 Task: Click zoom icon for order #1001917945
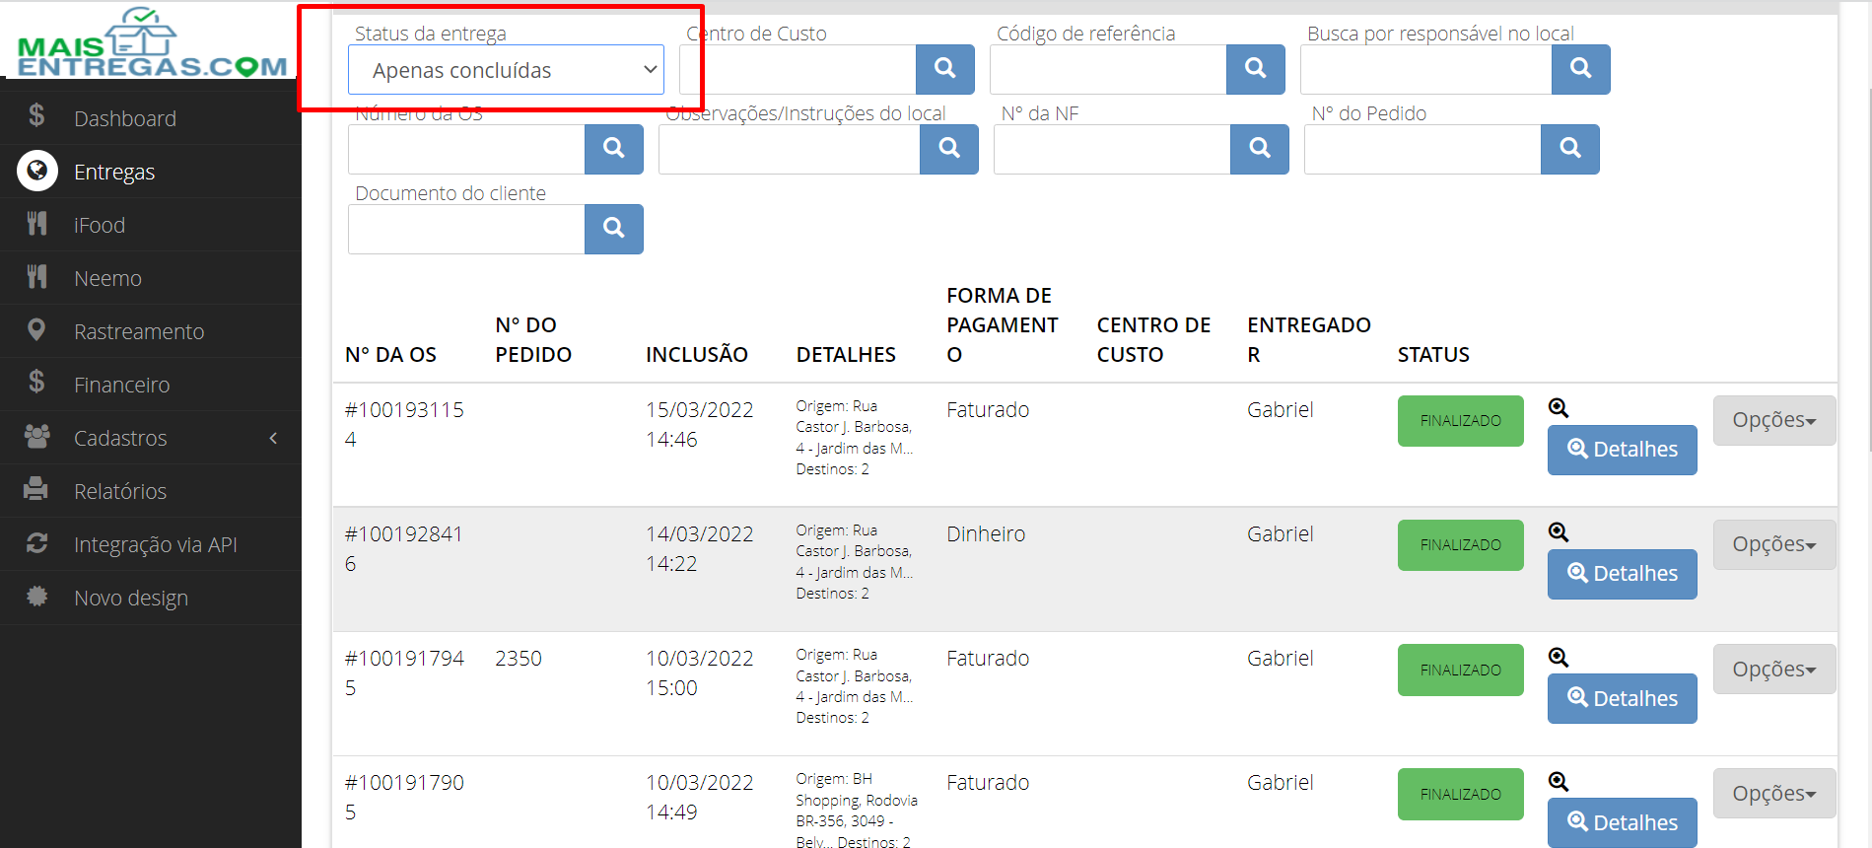point(1559,657)
